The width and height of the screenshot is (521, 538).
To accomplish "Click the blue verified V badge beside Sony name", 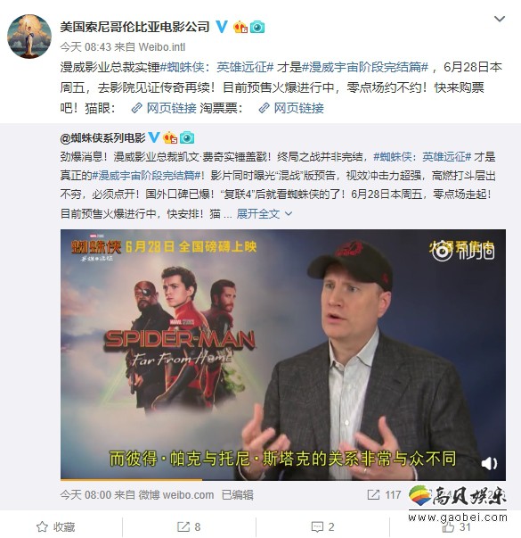I will [x=222, y=27].
